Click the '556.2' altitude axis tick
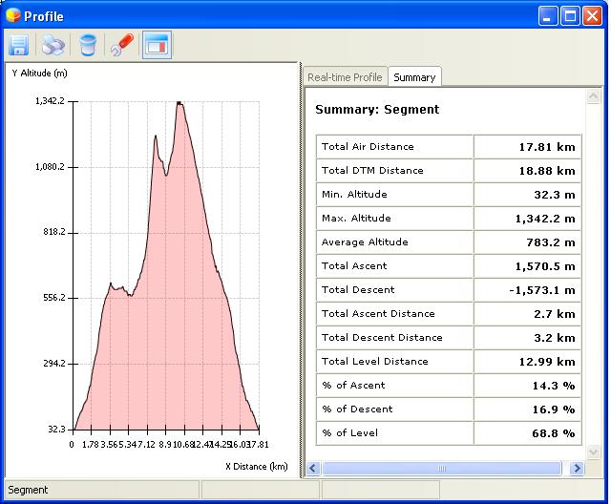Image resolution: width=611 pixels, height=504 pixels. tap(54, 298)
